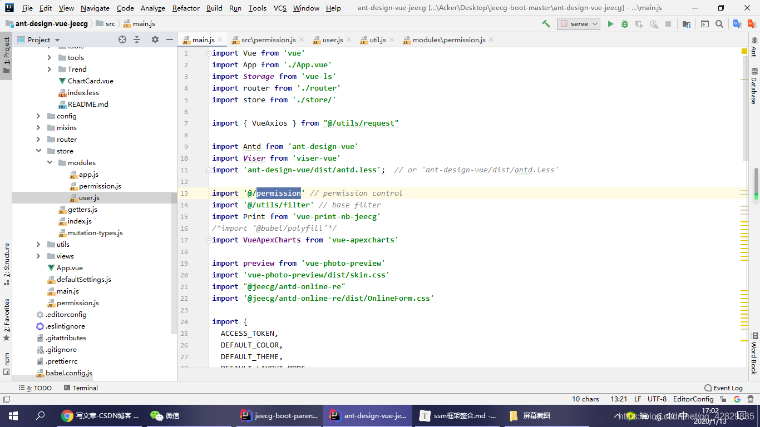Open Search Everywhere magnifier
The height and width of the screenshot is (427, 760).
point(719,24)
